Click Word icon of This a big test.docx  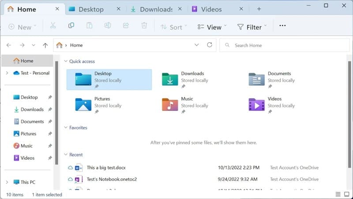click(x=79, y=168)
